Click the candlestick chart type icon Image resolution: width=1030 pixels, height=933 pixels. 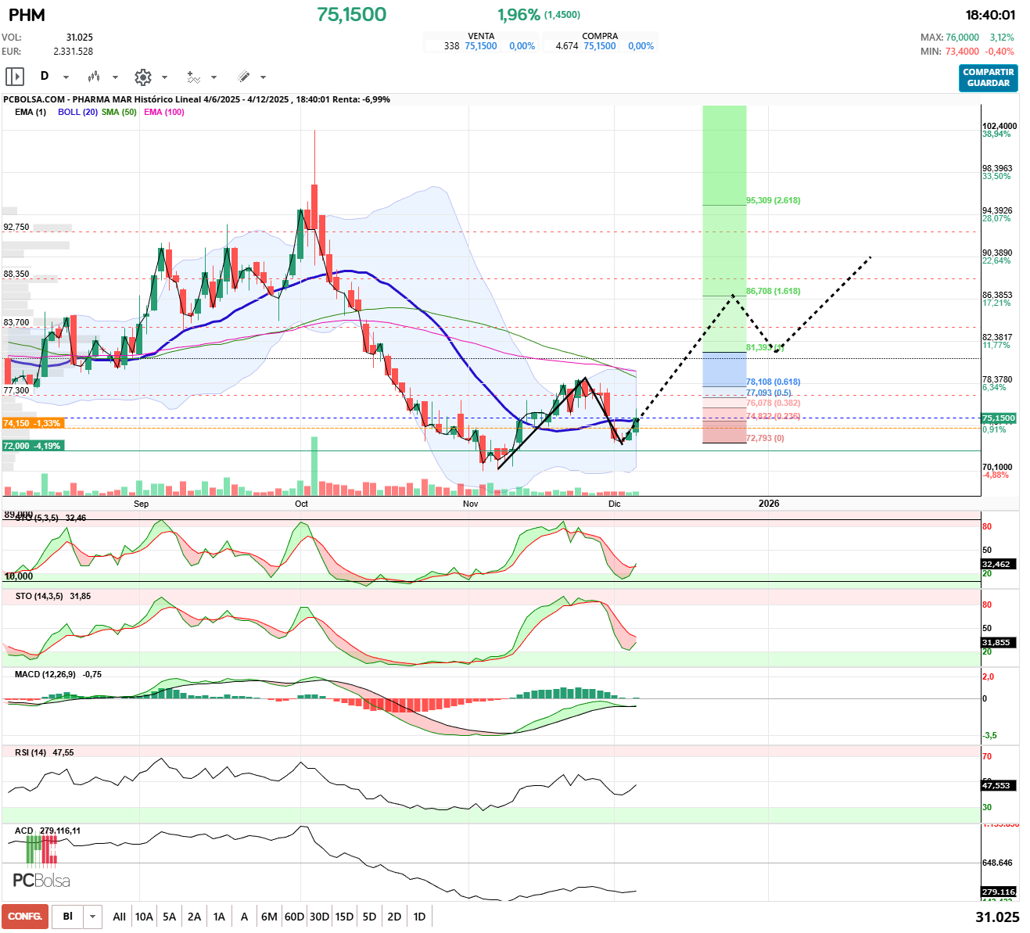pyautogui.click(x=94, y=77)
